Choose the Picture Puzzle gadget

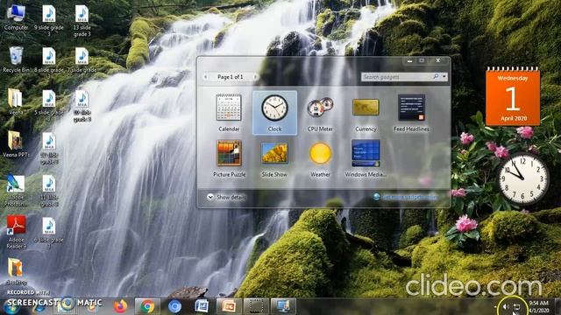tap(229, 158)
